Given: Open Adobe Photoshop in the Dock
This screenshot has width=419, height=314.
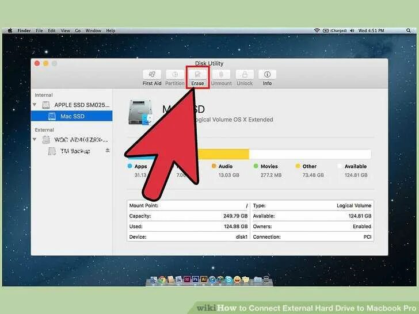Looking at the screenshot, I should [x=196, y=279].
